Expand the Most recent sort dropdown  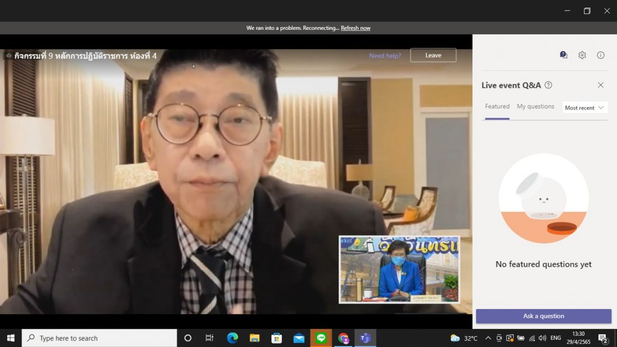(585, 107)
